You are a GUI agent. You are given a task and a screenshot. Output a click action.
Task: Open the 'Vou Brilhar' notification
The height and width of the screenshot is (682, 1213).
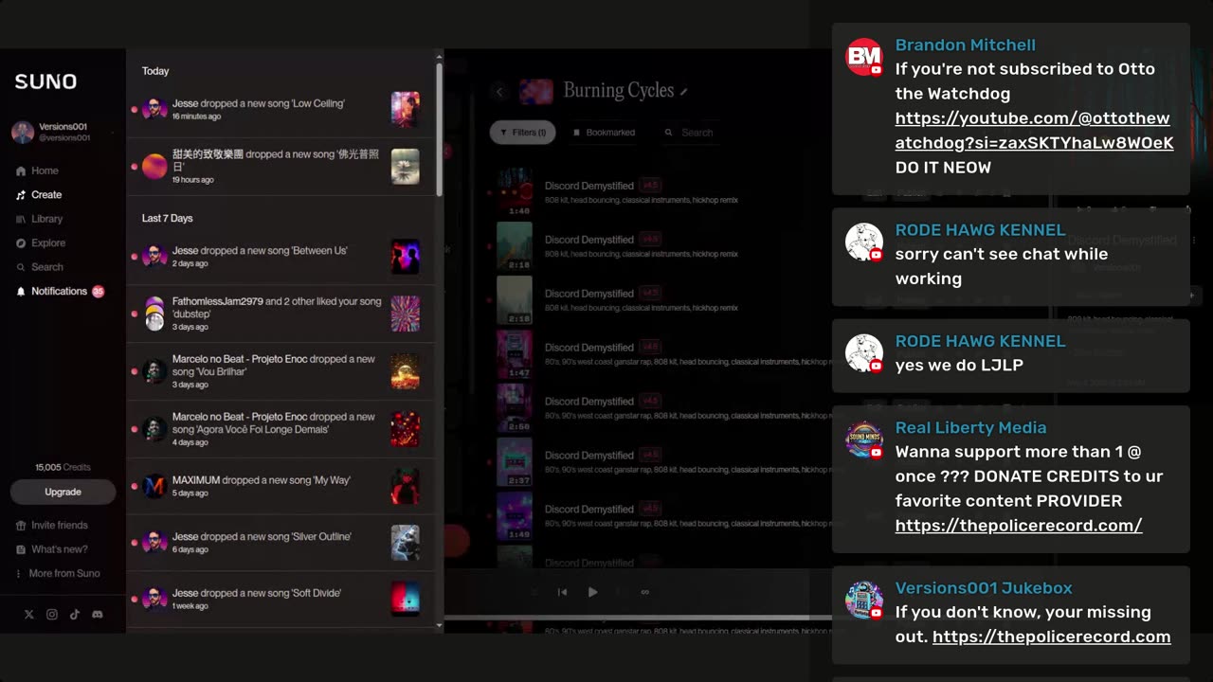281,371
